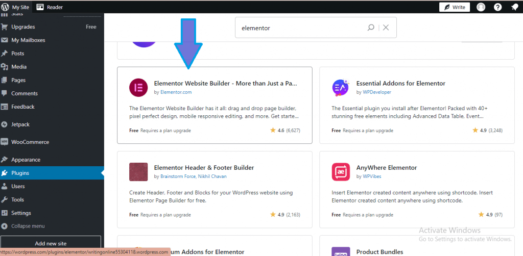523x256 pixels.
Task: Click the Upgrades cart icon
Action: [4, 27]
